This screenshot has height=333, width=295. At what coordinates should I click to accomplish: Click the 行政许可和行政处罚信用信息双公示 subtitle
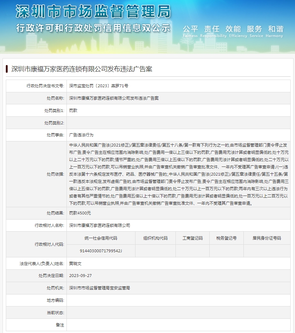(93, 28)
